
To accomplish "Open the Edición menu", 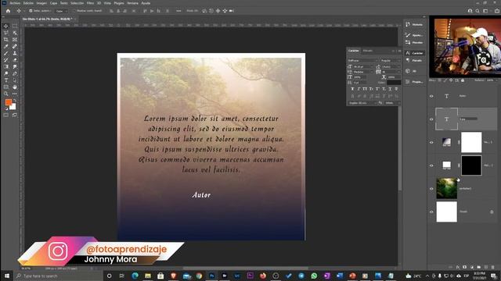I will point(28,3).
